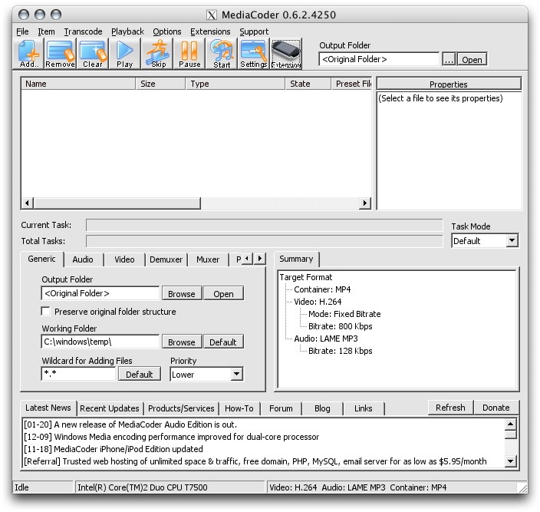540x512 pixels.
Task: Open the Support menu
Action: (254, 31)
